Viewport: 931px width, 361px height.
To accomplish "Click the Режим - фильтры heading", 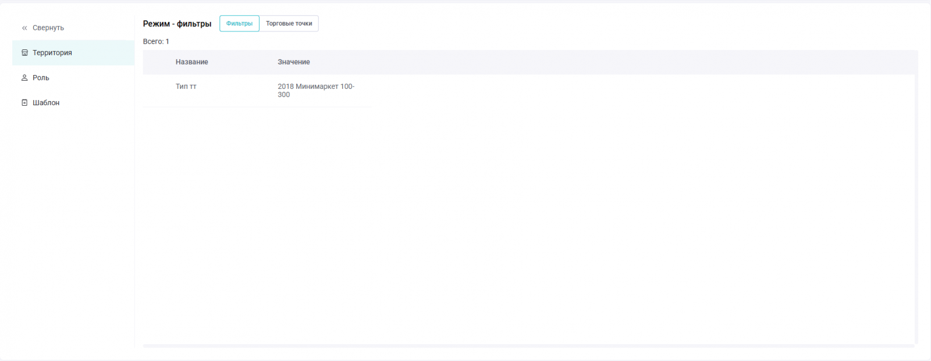I will pyautogui.click(x=177, y=24).
